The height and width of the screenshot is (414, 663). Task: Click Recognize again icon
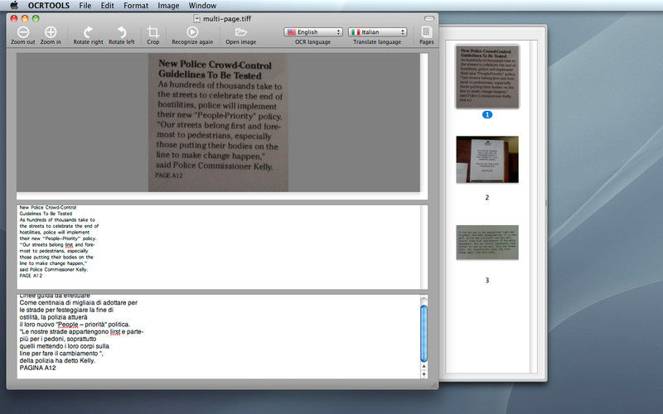192,32
